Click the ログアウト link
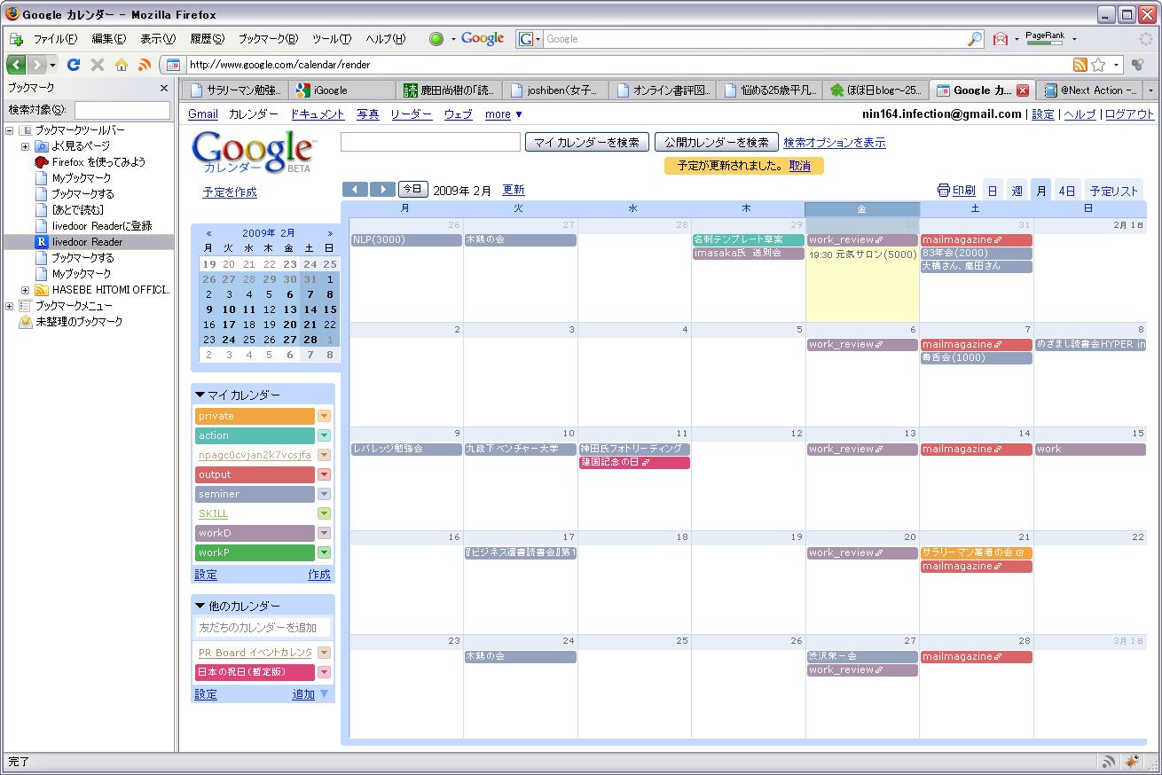Screen dimensions: 1162x775 pos(1129,114)
